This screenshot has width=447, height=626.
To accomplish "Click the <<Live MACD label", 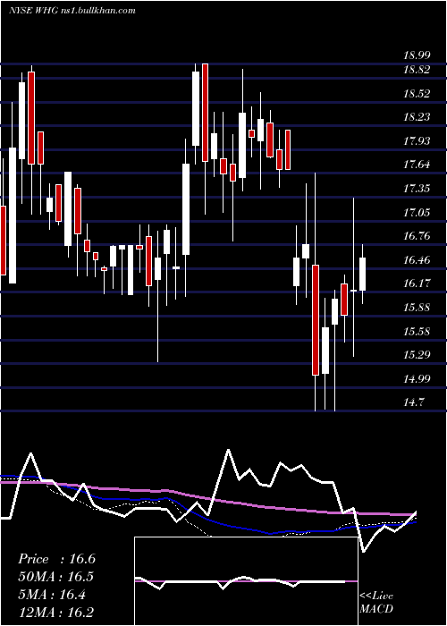I will tap(376, 602).
